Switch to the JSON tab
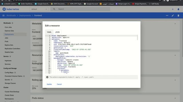 pos(57,32)
